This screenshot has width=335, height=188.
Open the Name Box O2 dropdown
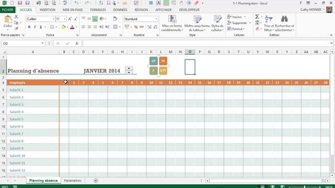click(x=42, y=43)
